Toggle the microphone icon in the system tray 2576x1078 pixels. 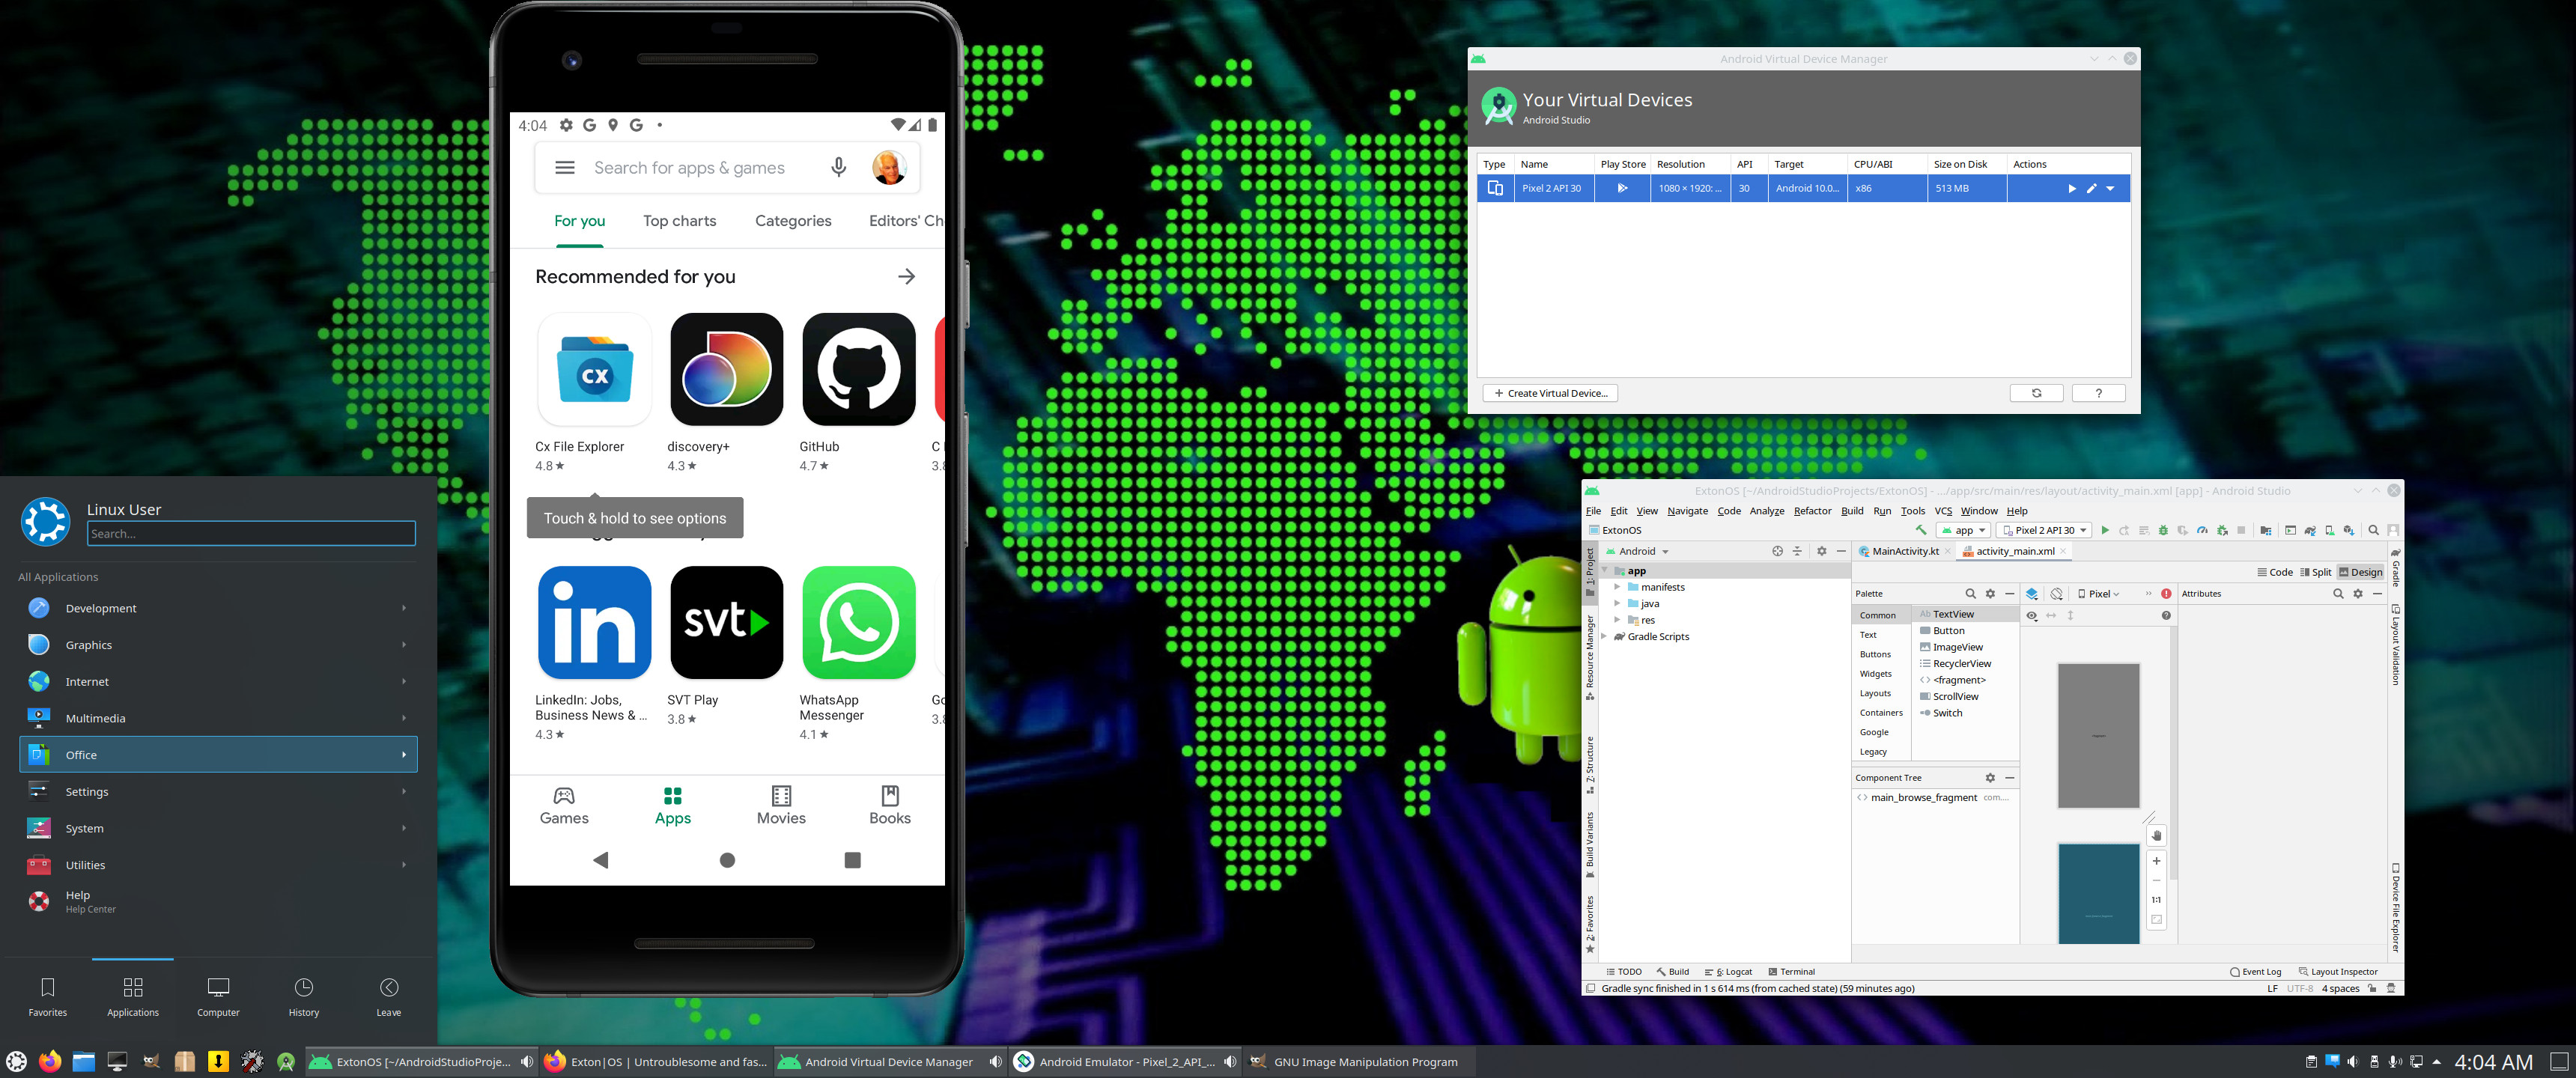pyautogui.click(x=2394, y=1061)
